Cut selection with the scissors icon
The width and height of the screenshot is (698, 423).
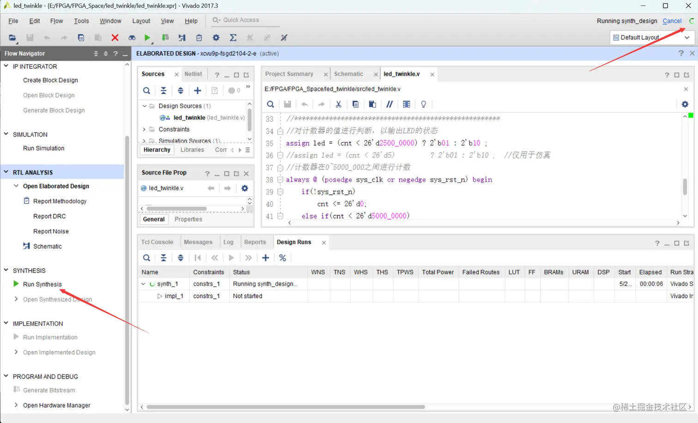pyautogui.click(x=338, y=104)
